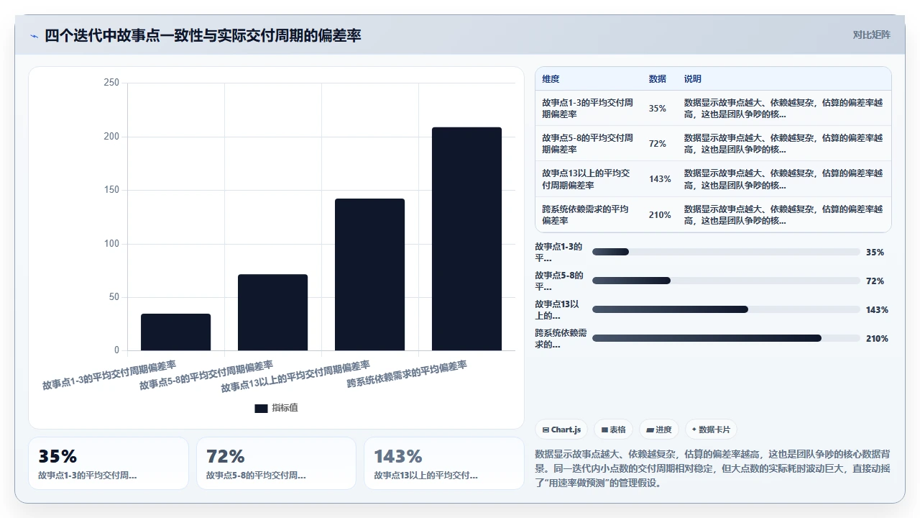920x518 pixels.
Task: Click the y-axis label 250
Action: tap(111, 83)
